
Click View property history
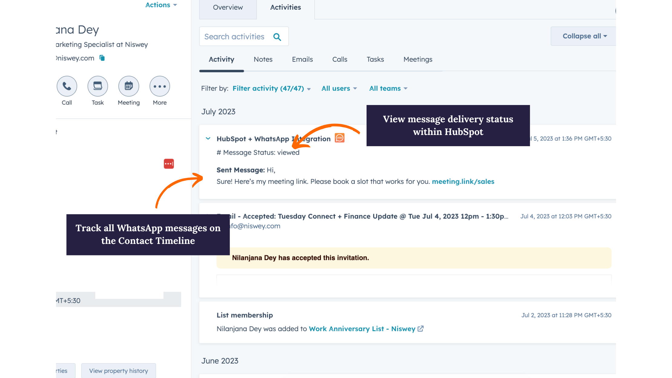[x=118, y=370]
